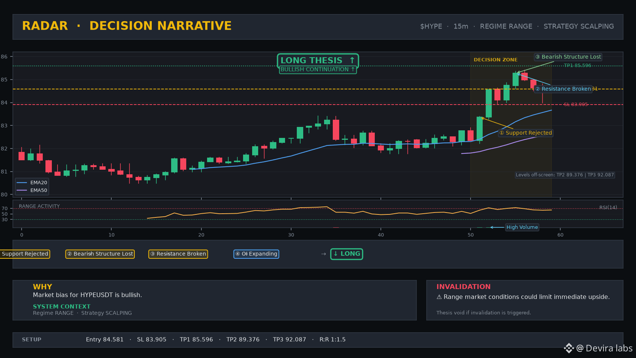
Task: Click the arrow between signal chips and LONG
Action: pyautogui.click(x=323, y=254)
